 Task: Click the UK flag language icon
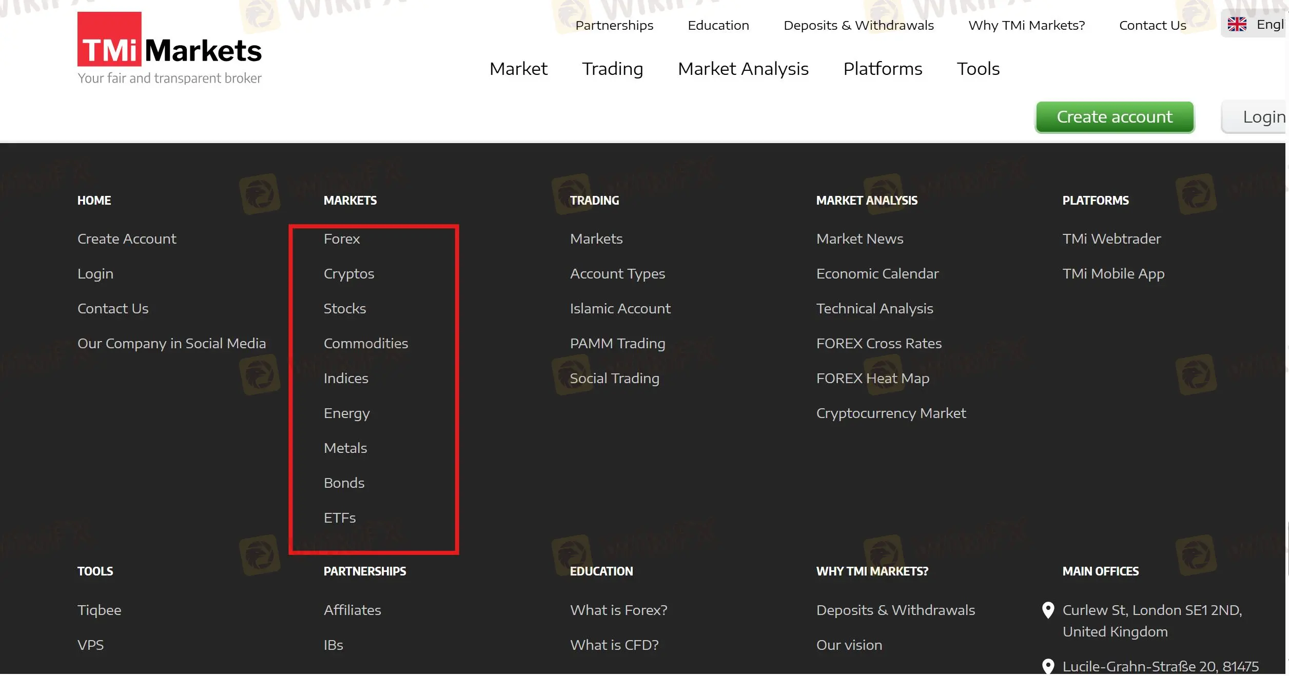1237,24
